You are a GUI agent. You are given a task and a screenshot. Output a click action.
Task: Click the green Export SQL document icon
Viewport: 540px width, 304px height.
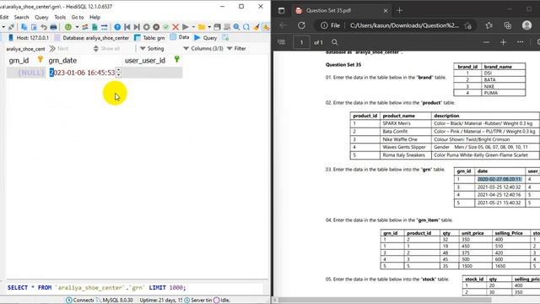point(94,27)
